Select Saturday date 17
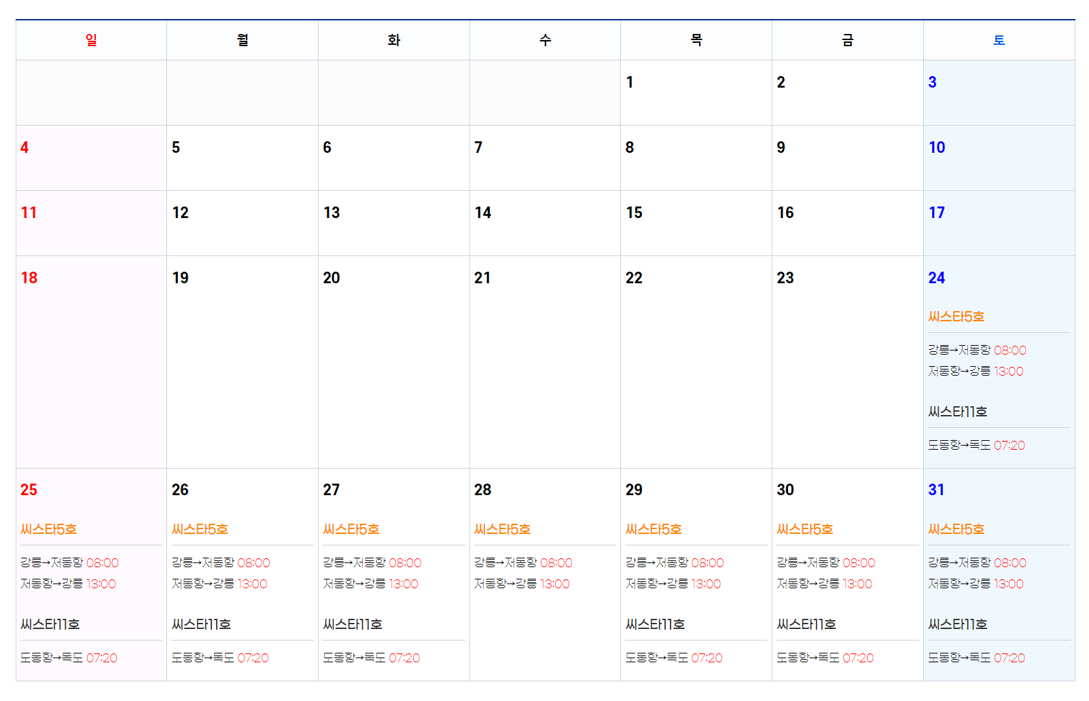 (937, 213)
